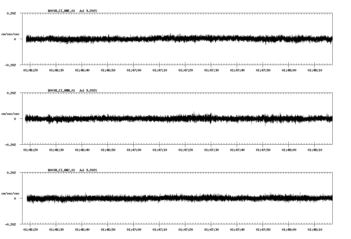Click the 01:46:30 time label under HNN plot
351x239 pixels.
[56, 150]
